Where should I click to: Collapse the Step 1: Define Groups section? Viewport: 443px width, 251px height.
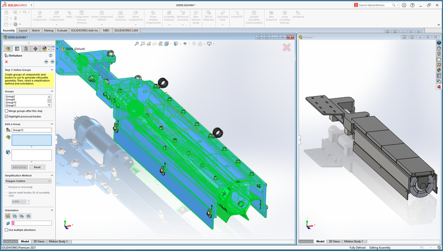[x=52, y=70]
